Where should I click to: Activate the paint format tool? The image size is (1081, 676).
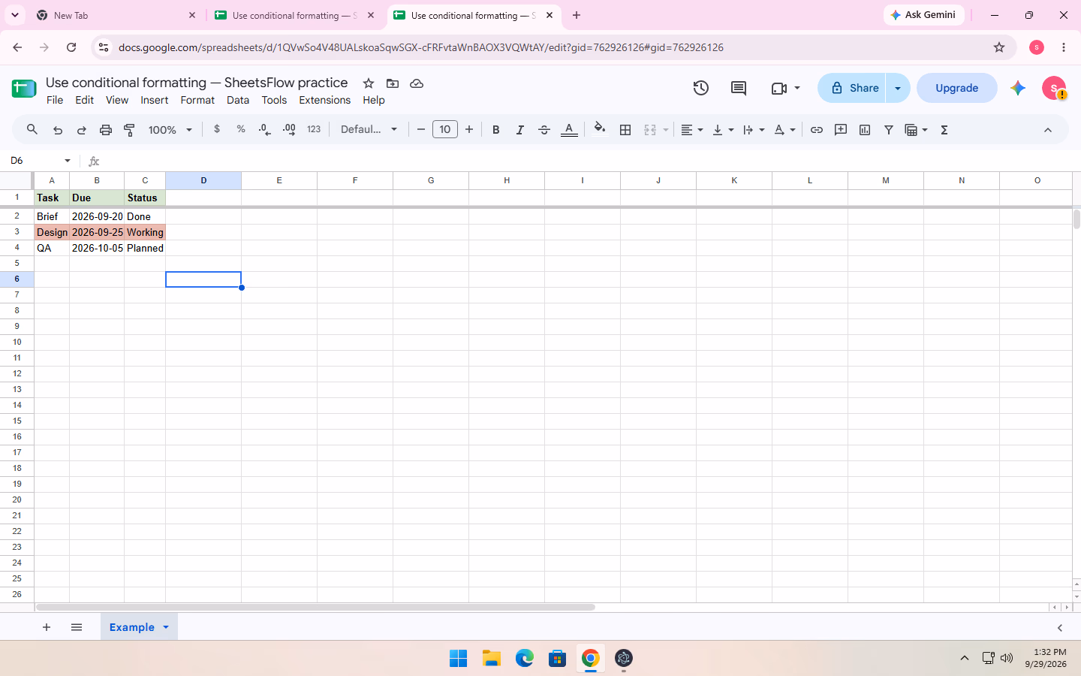point(129,130)
